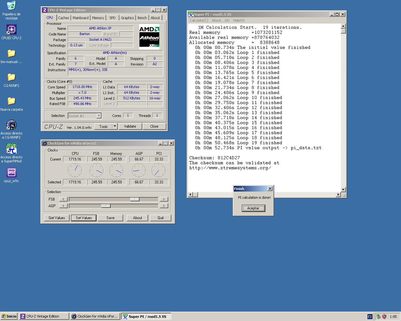
Task: Click the AGP slider thumb in ClockGen
Action: 106,206
